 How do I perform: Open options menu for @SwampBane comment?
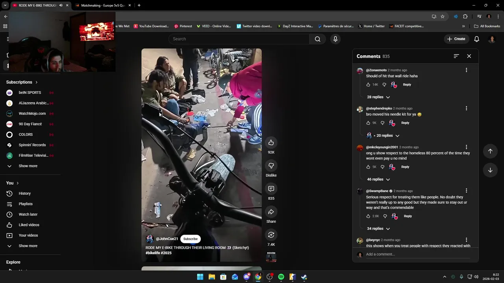467,191
